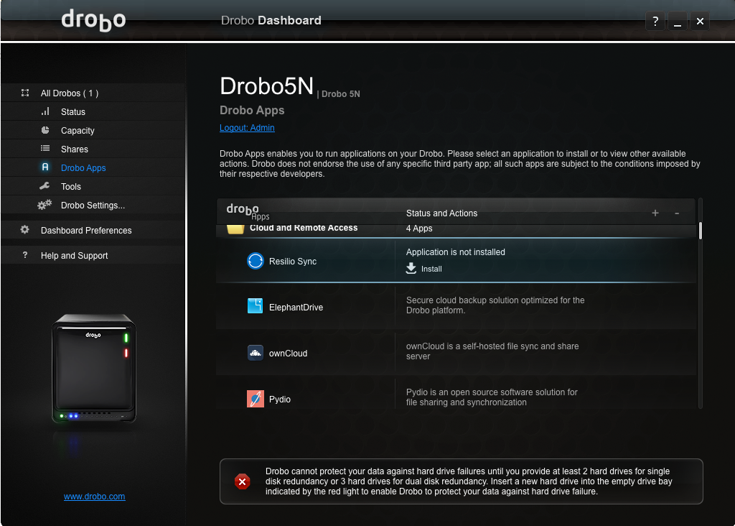Click the Drobo Settings gears icon
This screenshot has width=735, height=526.
pos(45,205)
